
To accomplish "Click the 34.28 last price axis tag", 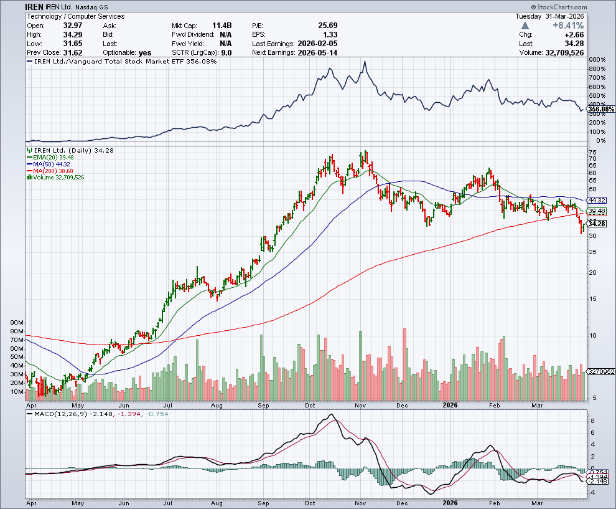I will (x=596, y=224).
